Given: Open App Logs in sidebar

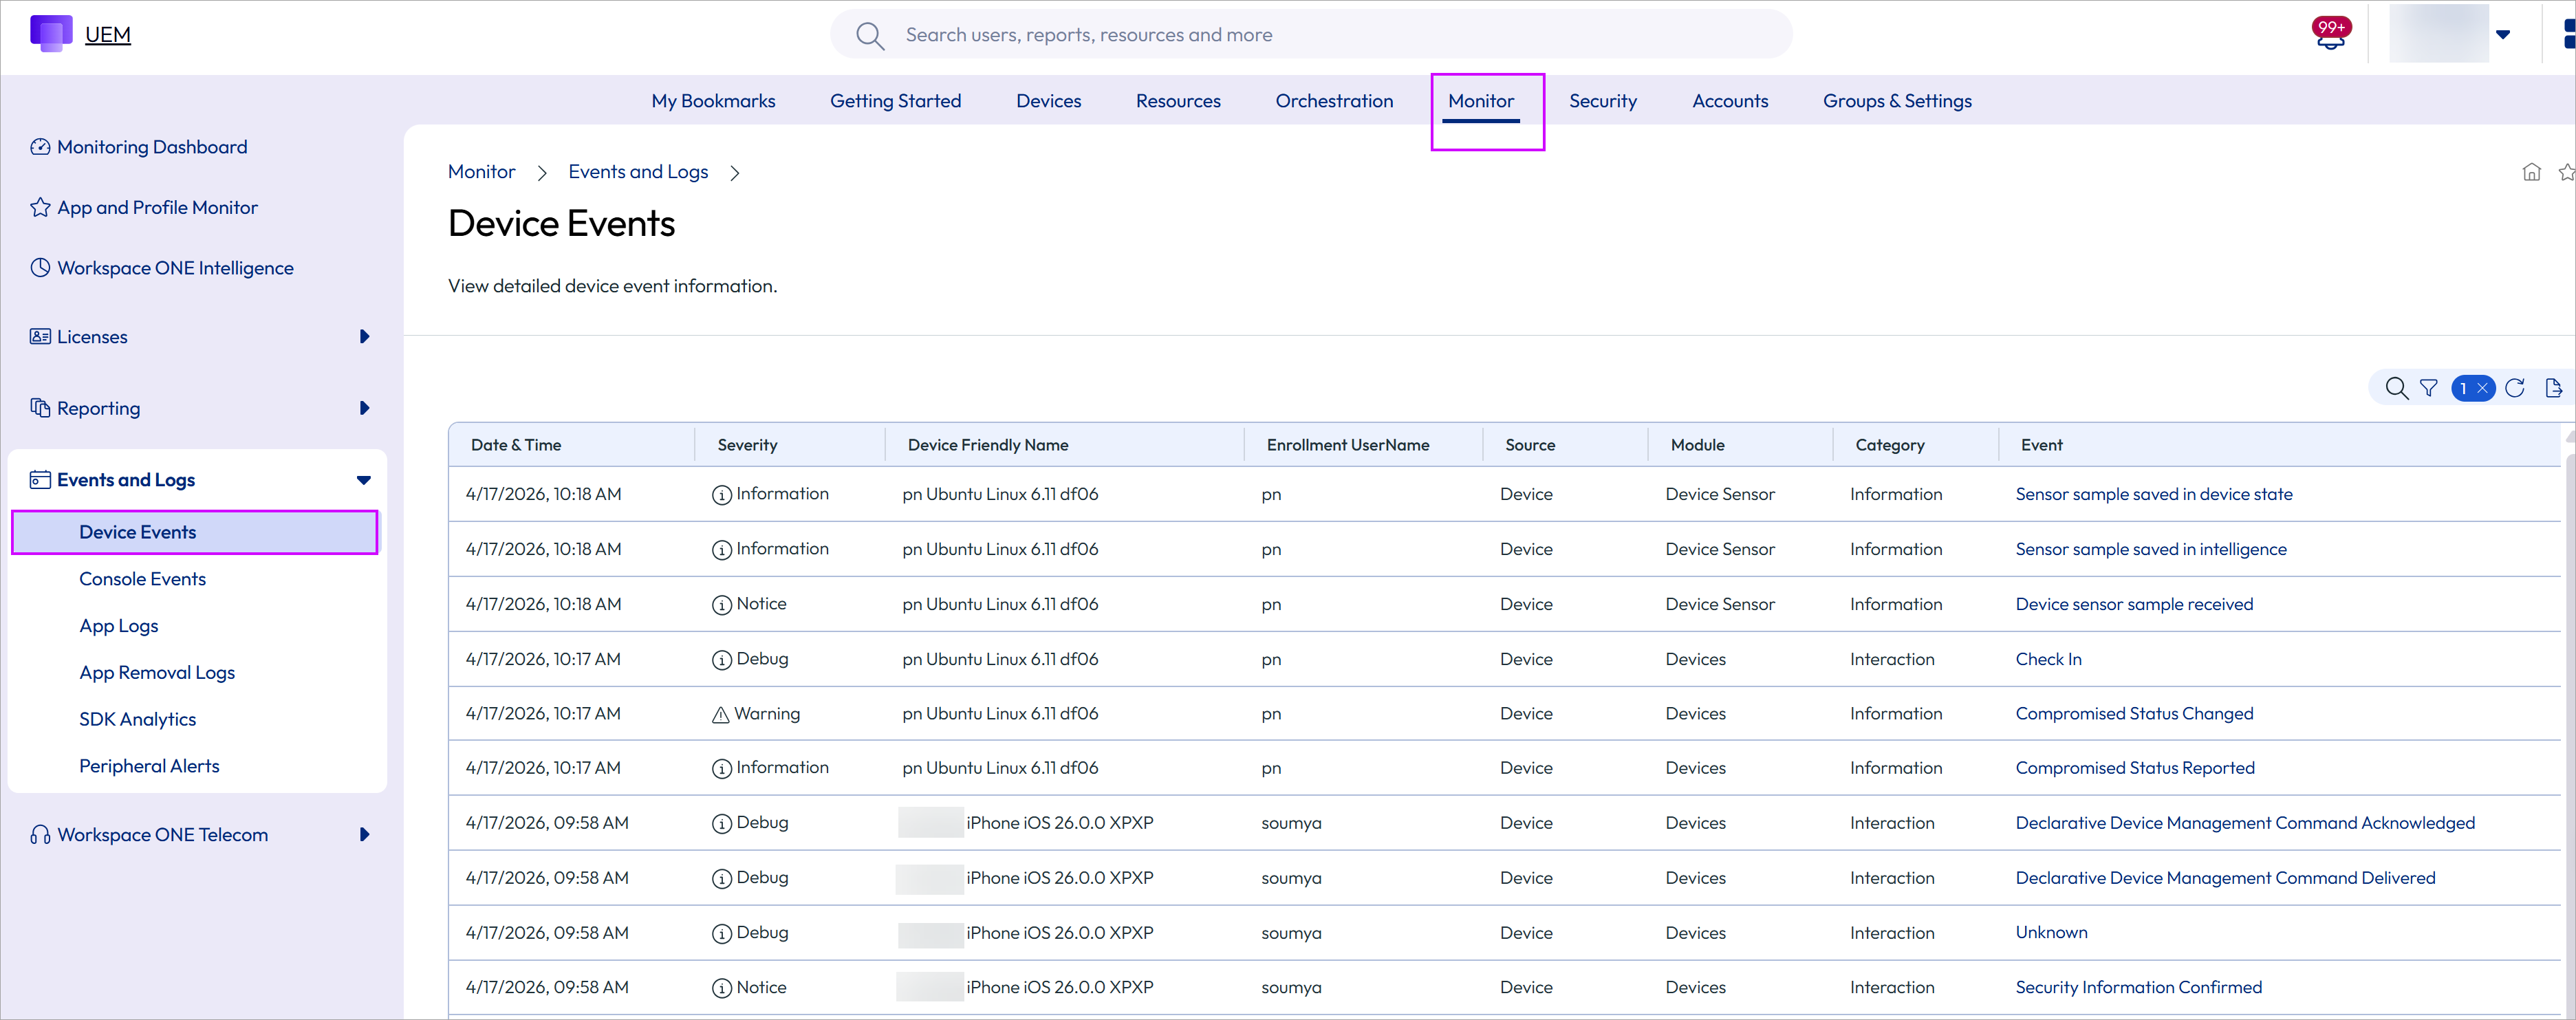Looking at the screenshot, I should coord(119,626).
